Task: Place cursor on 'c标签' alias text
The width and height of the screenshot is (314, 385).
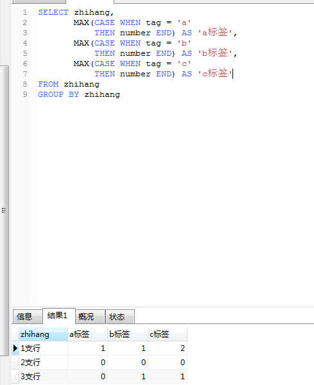Action: [215, 74]
